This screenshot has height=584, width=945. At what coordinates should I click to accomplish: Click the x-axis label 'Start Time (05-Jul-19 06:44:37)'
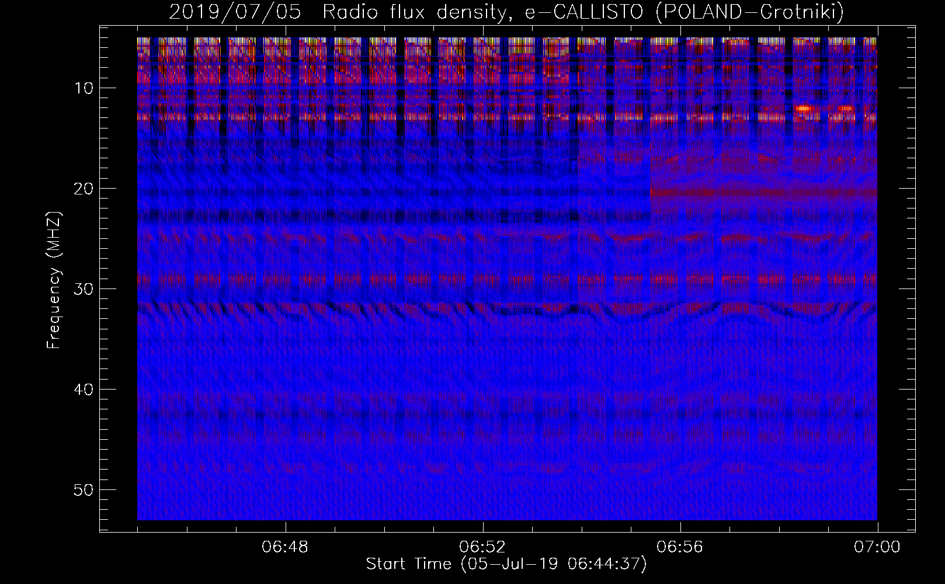506,564
